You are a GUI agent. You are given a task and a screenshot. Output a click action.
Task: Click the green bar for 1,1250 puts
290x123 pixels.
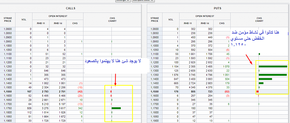(273, 66)
